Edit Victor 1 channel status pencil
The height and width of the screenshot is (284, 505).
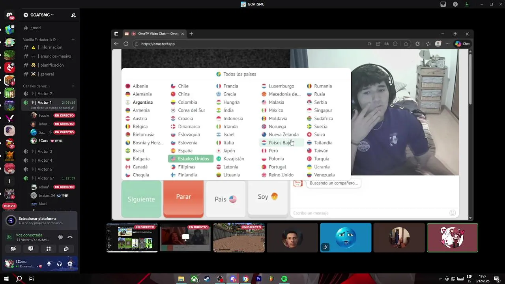pos(73,108)
